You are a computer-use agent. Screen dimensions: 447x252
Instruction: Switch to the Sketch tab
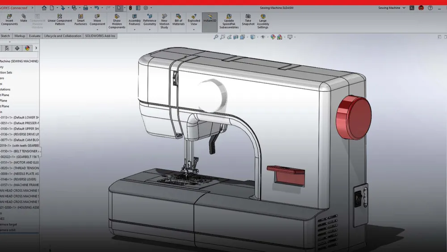point(5,36)
